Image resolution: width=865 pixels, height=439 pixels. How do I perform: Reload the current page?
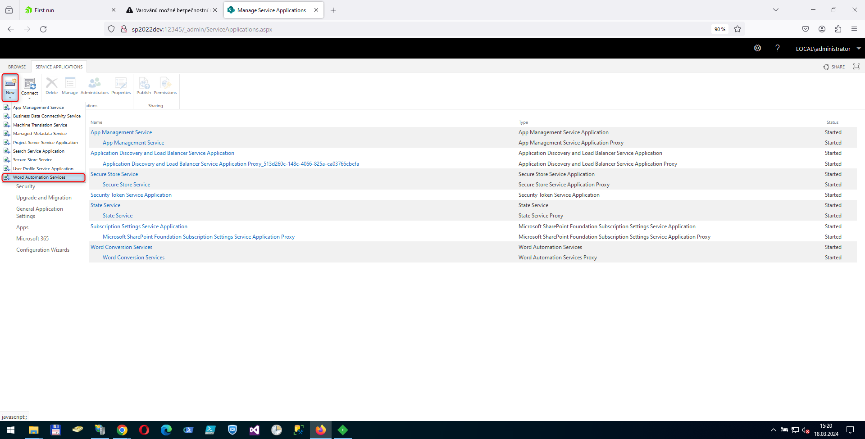coord(43,29)
